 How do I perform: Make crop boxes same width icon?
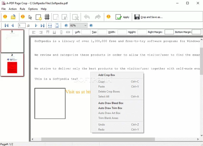pyautogui.click(x=68, y=32)
